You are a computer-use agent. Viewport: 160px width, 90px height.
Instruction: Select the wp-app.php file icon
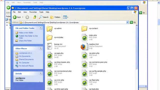[49, 55]
